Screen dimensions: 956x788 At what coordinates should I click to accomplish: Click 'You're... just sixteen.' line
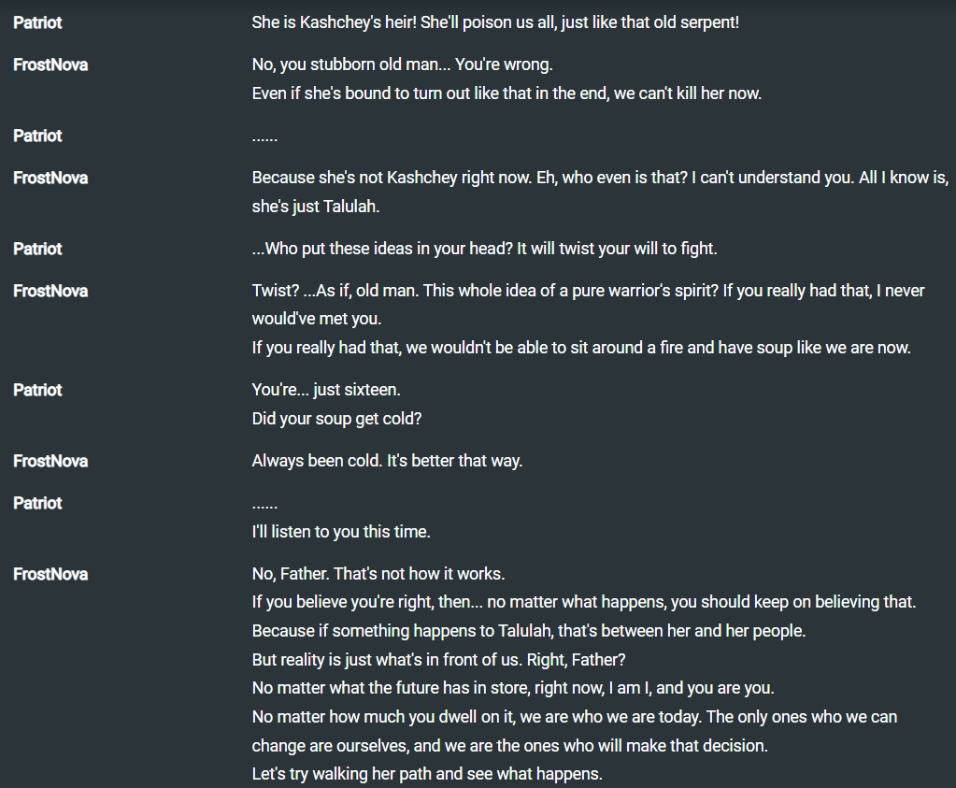click(x=326, y=390)
